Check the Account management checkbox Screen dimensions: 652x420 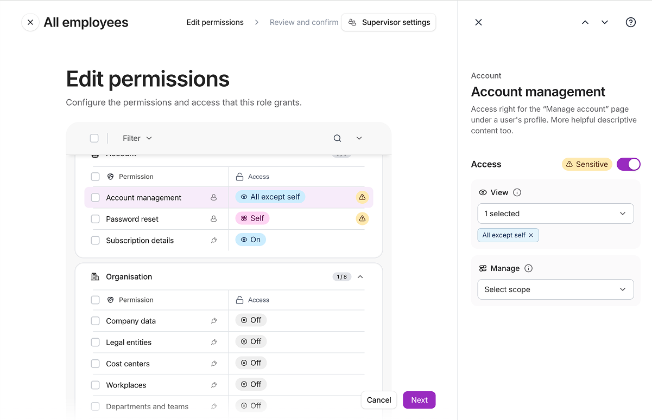(96, 198)
